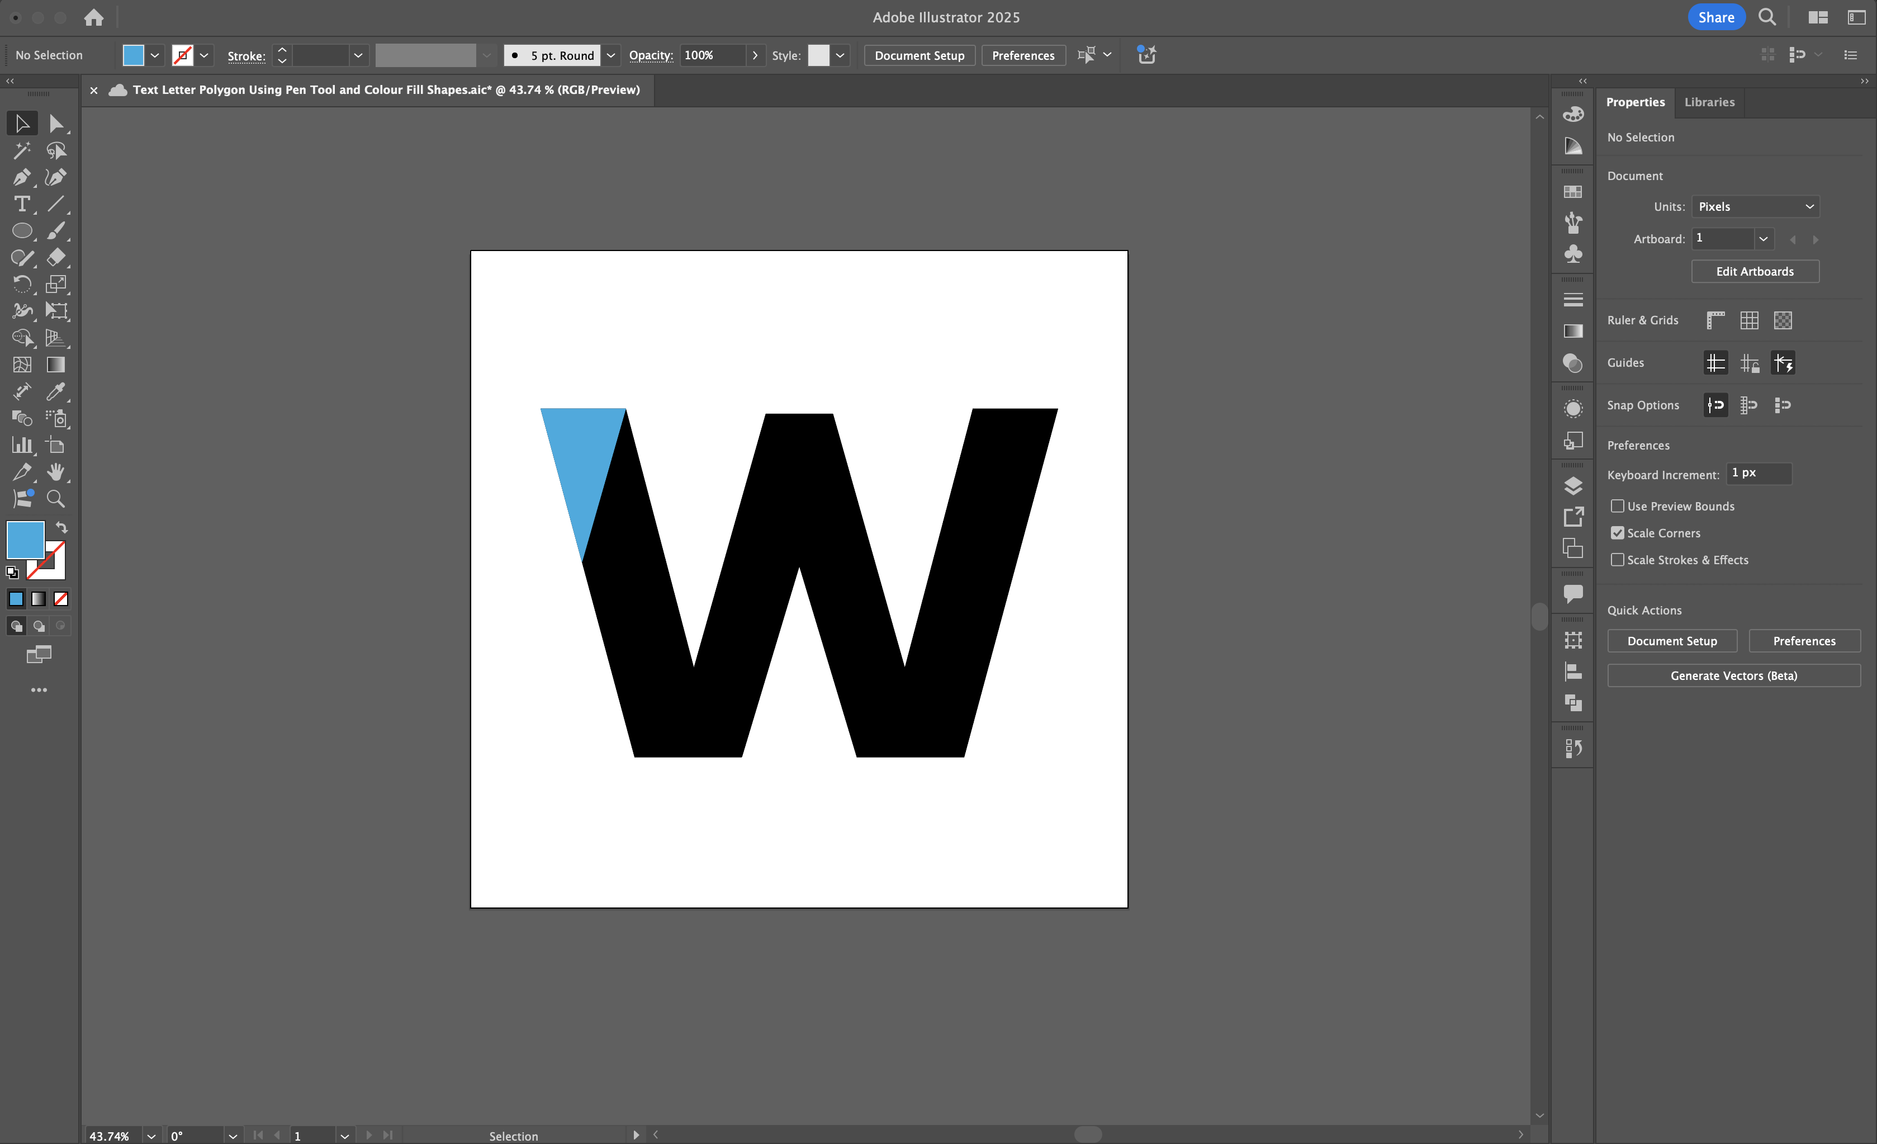Select the Paintbrush tool
The image size is (1877, 1144).
pyautogui.click(x=55, y=231)
